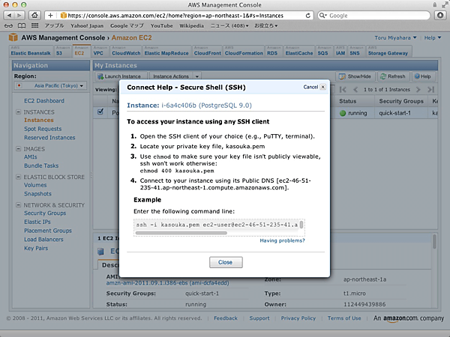Switch to the CloudFront tab
450x337 pixels.
coord(207,51)
